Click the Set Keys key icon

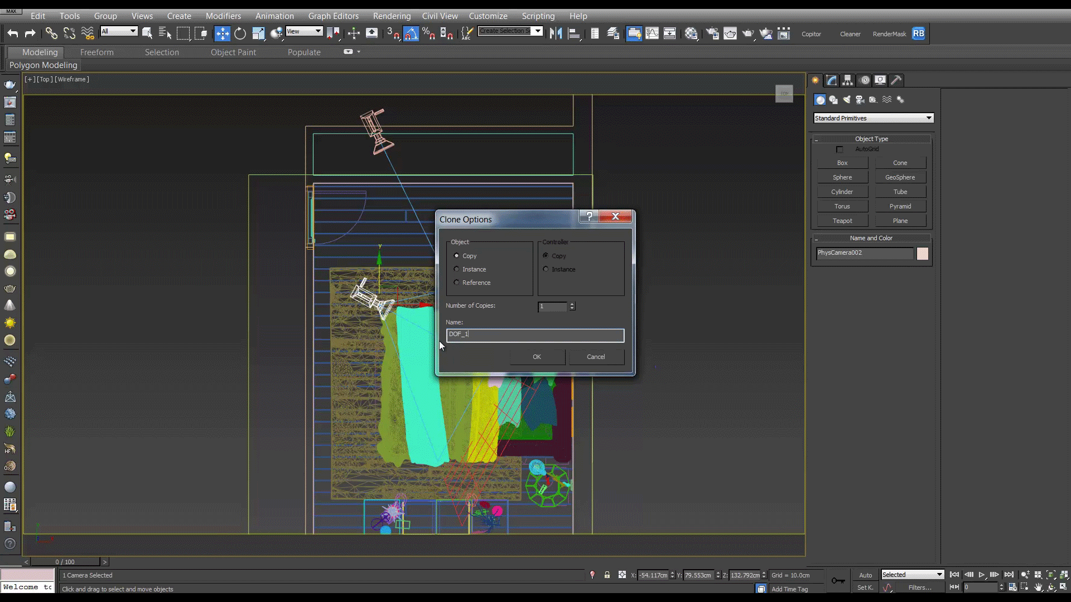pos(838,581)
